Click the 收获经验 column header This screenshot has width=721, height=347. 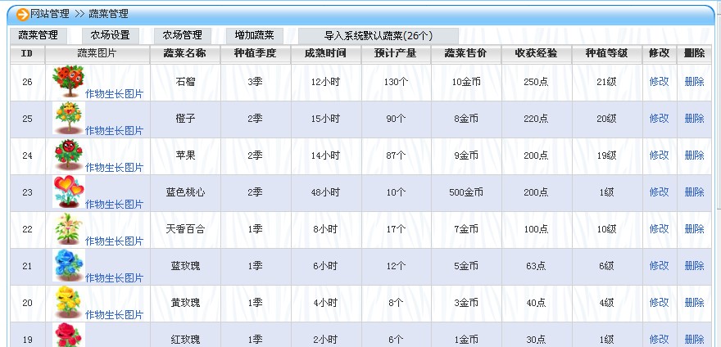536,54
